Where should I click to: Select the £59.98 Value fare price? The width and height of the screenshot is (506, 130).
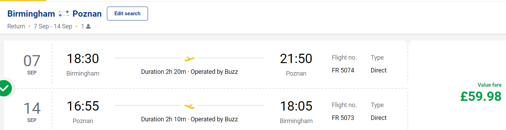point(481,96)
